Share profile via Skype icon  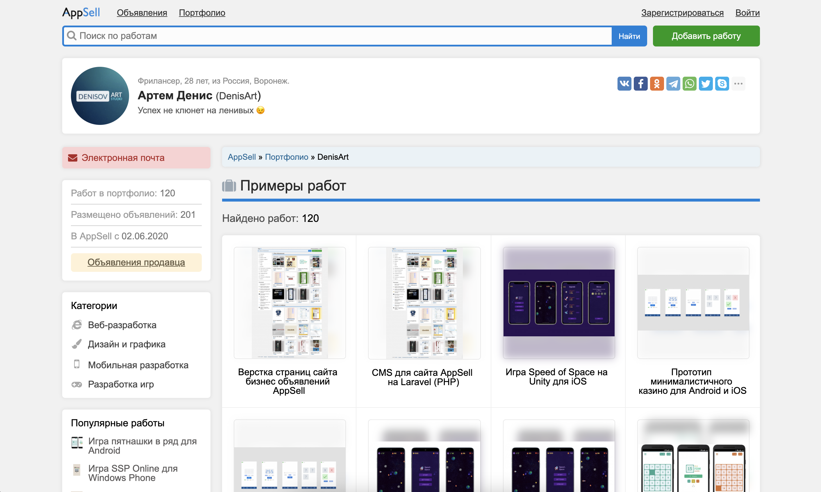(x=722, y=84)
